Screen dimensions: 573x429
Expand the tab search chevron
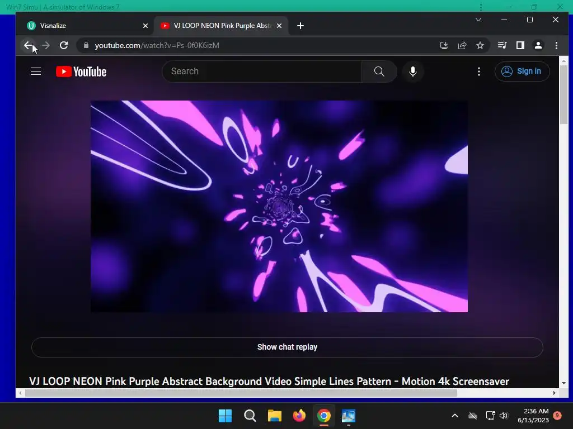click(x=478, y=20)
